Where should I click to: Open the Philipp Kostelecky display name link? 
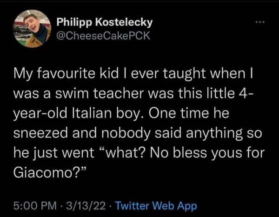click(104, 22)
